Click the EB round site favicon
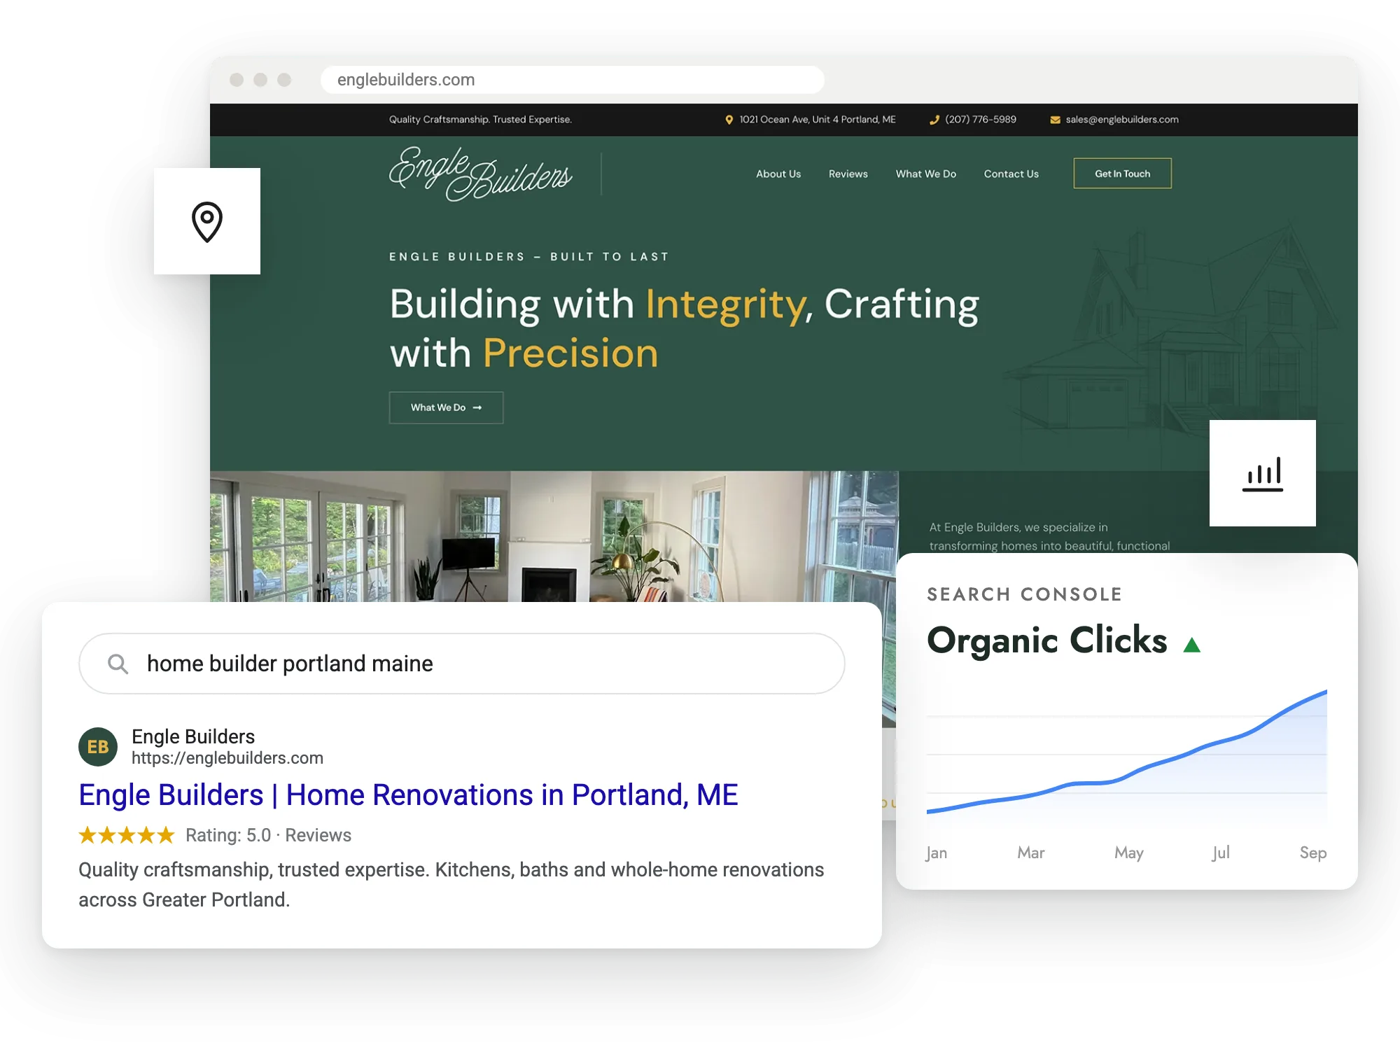The image size is (1400, 1050). (98, 747)
